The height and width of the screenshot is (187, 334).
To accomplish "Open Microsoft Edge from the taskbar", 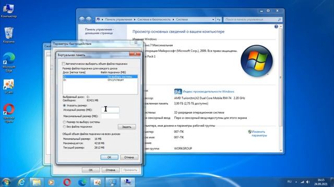I will pos(82,182).
